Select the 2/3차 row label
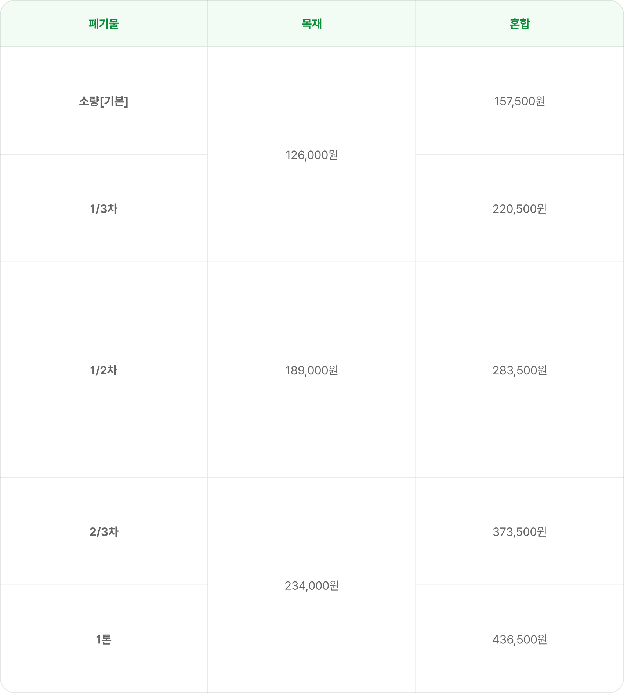This screenshot has width=624, height=693. (x=104, y=532)
